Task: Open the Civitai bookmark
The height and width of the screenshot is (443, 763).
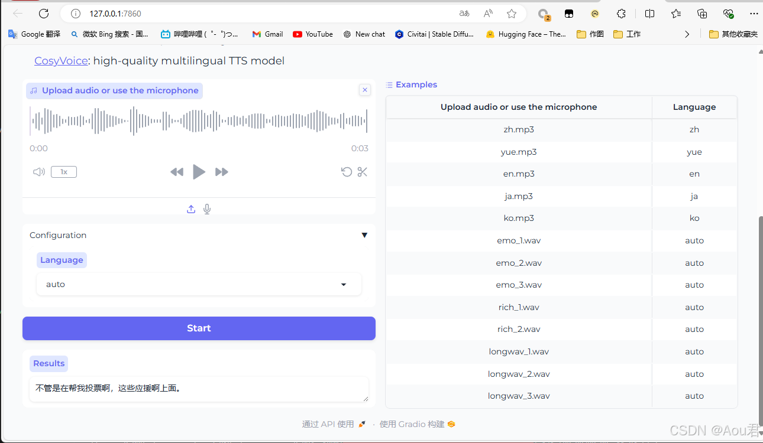Action: point(434,34)
